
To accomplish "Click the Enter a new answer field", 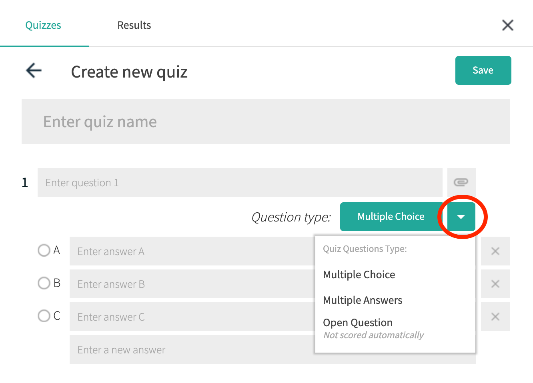I will (x=192, y=350).
